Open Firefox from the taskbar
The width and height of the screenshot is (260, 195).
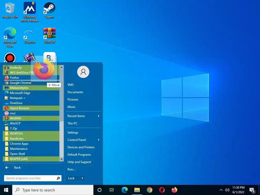point(174,190)
